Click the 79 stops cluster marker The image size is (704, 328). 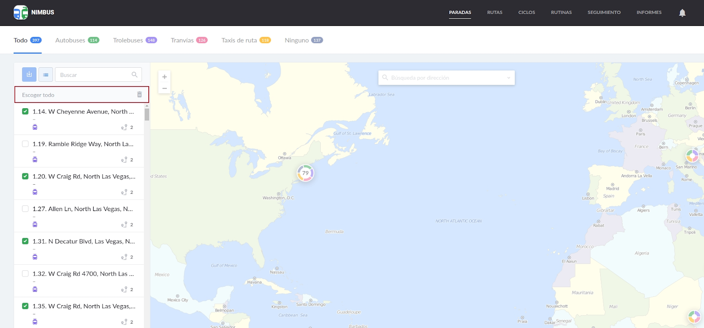(x=305, y=173)
